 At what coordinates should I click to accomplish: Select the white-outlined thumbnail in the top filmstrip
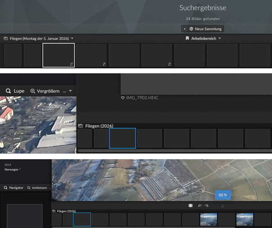coord(59,55)
